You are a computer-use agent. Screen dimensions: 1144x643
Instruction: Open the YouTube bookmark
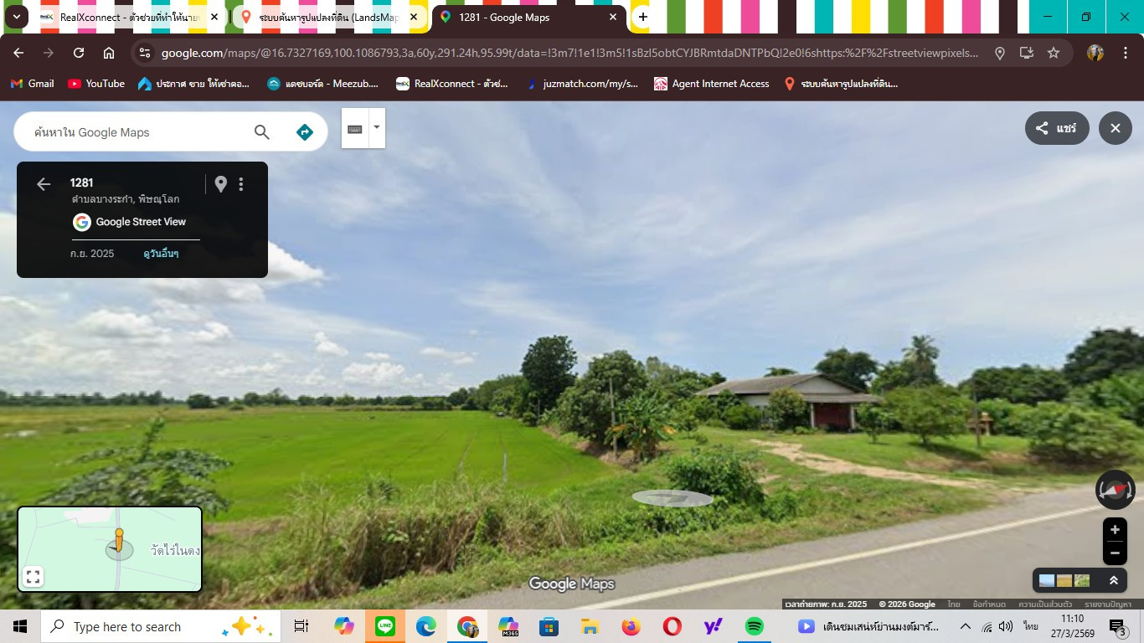click(x=96, y=84)
